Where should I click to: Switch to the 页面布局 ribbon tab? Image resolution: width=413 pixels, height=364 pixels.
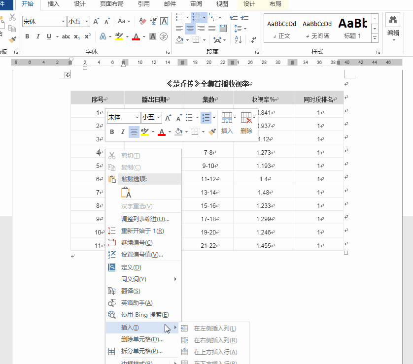[x=111, y=4]
